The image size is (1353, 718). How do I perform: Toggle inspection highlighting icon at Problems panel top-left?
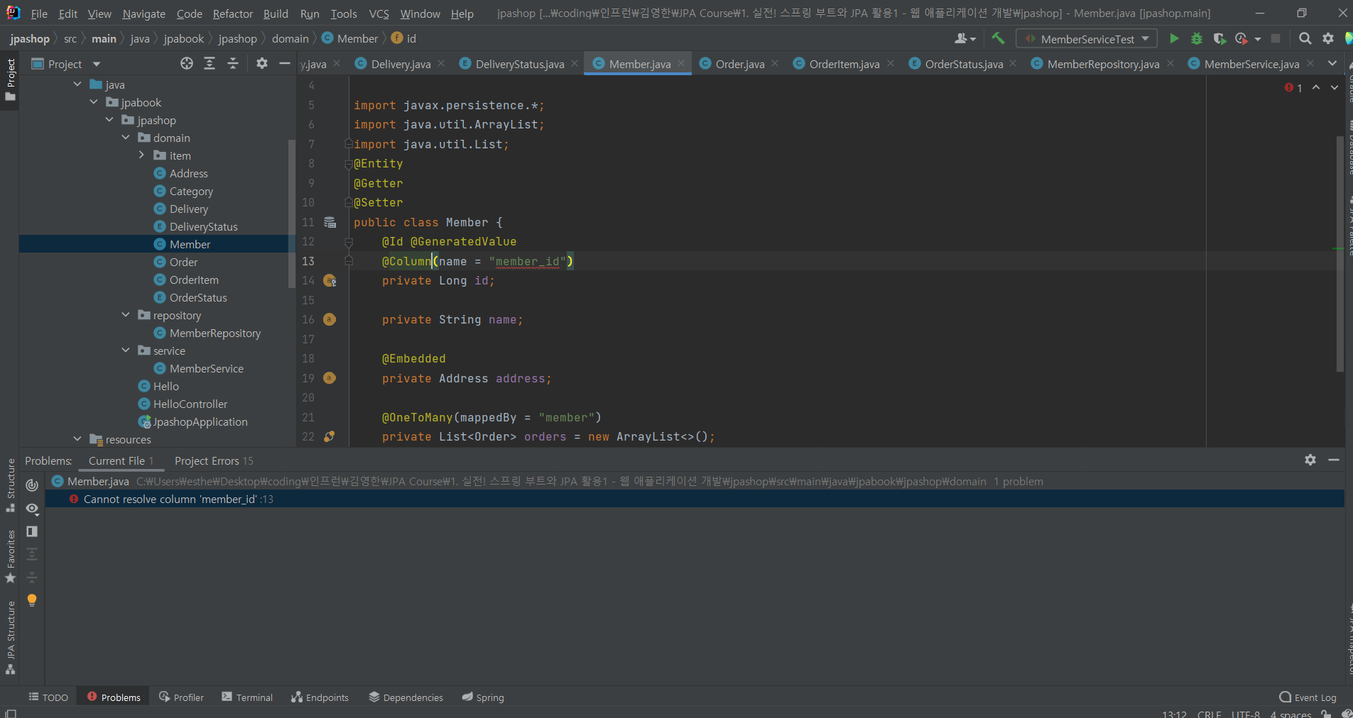coord(32,485)
